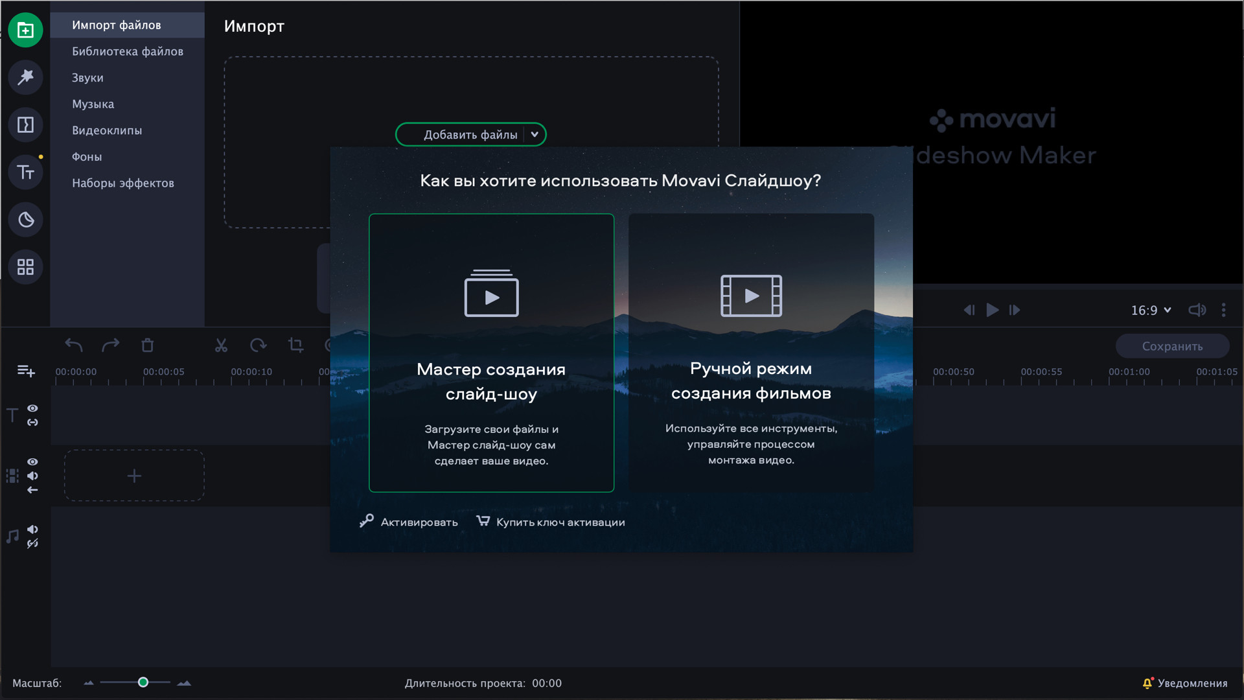1244x700 pixels.
Task: Click the scissors split tool
Action: pos(221,345)
